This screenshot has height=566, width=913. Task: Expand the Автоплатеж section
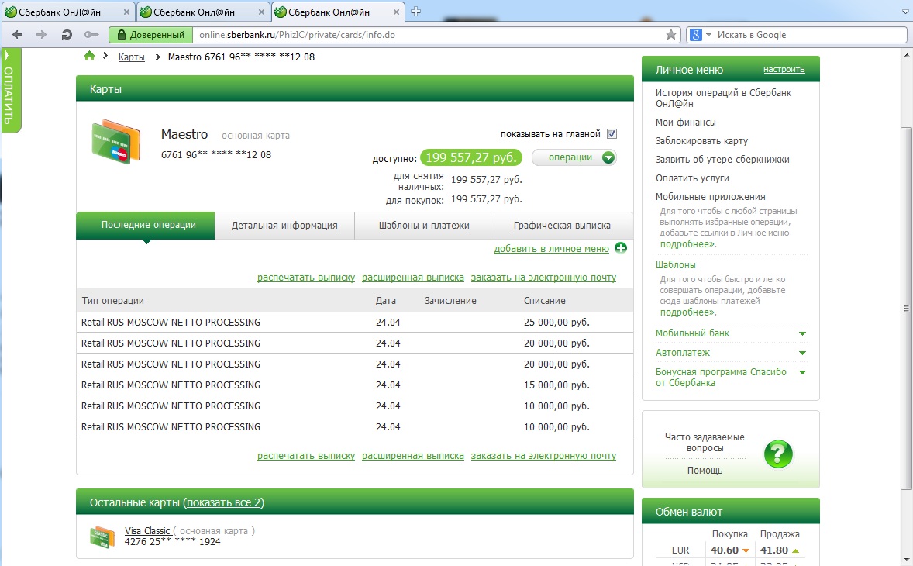tap(802, 353)
